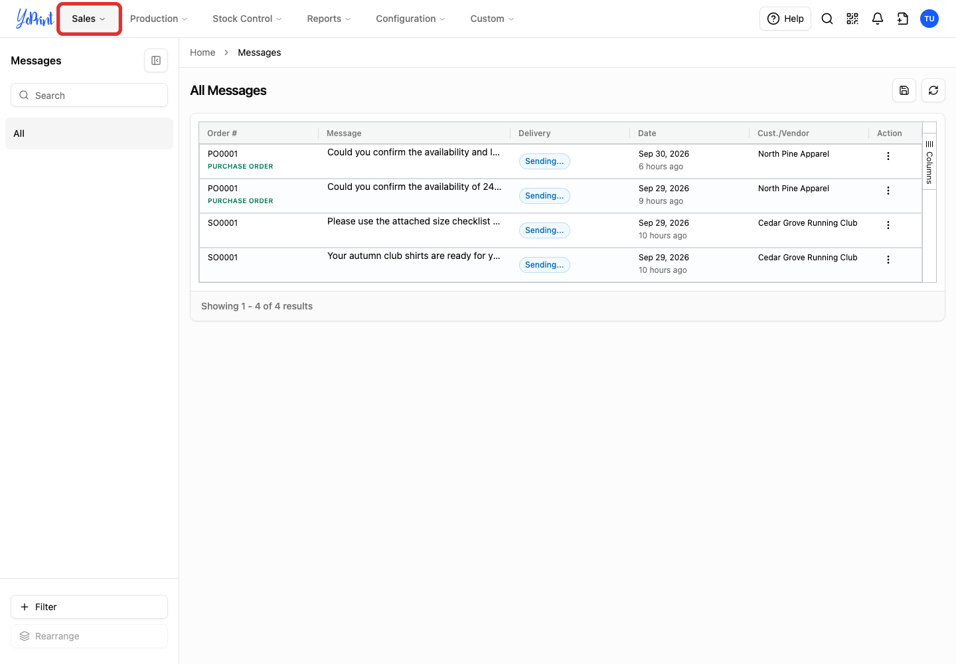Open message 'Please use the attached size checklist'
The image size is (956, 664).
point(414,221)
